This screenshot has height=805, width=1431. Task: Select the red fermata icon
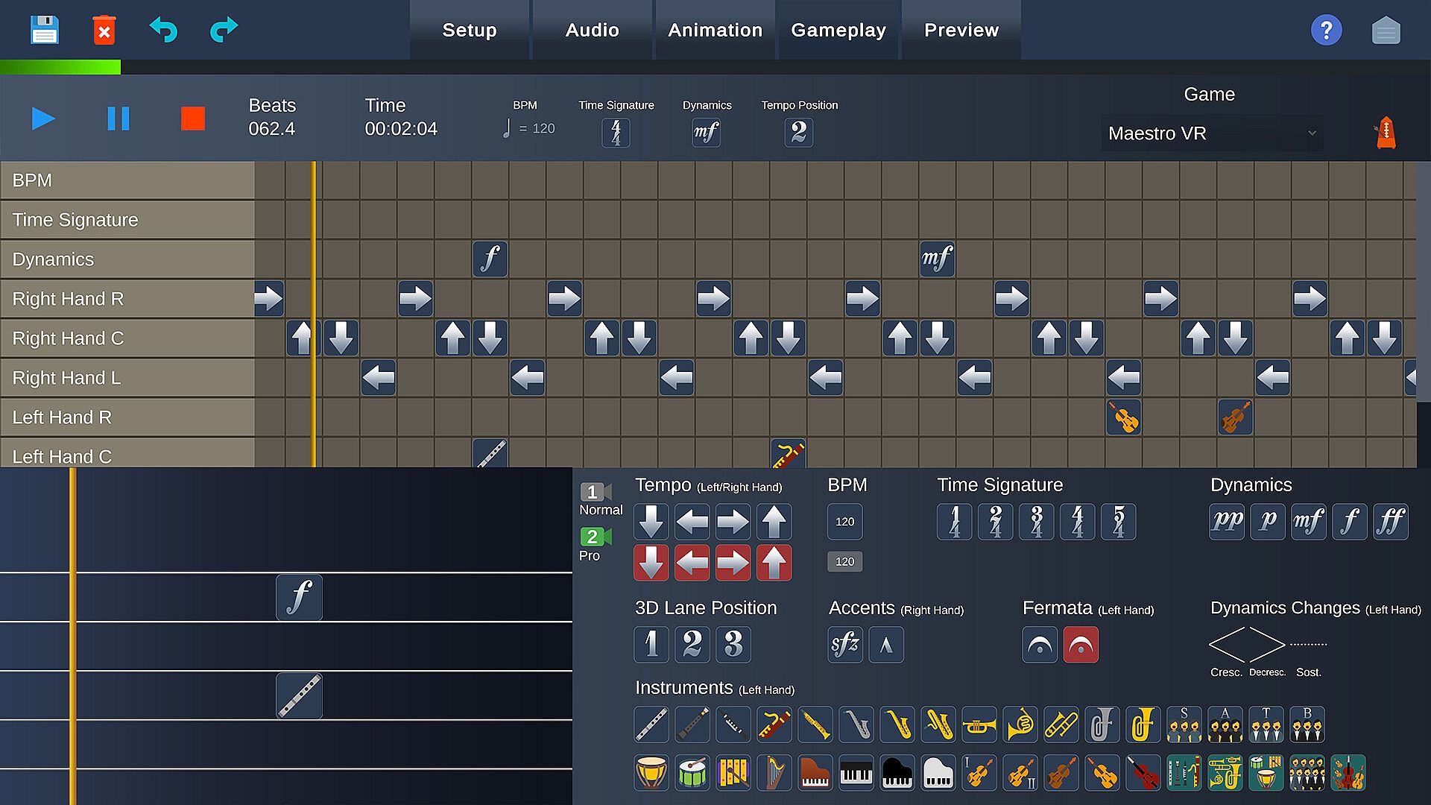click(1081, 645)
